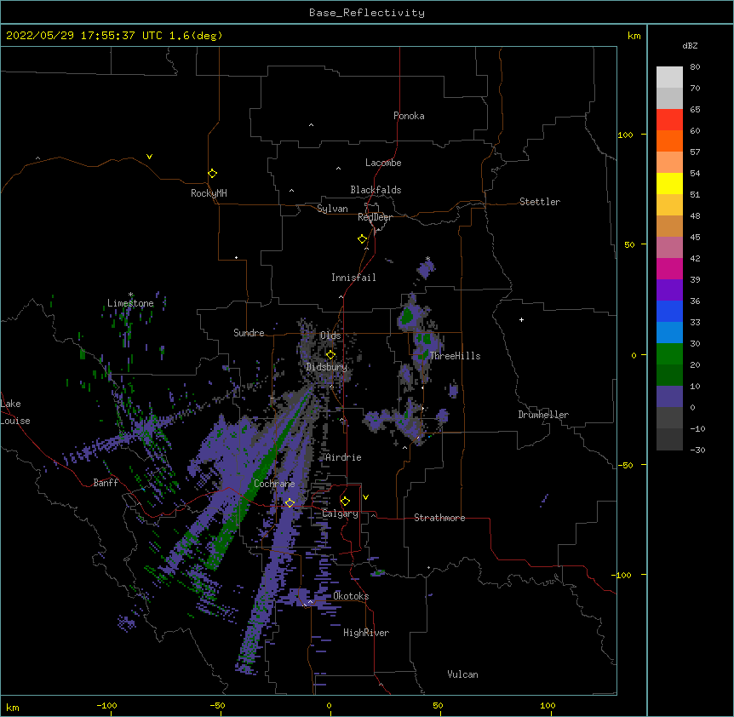Viewport: 734px width, 717px height.
Task: Click the Banff label
Action: point(106,483)
